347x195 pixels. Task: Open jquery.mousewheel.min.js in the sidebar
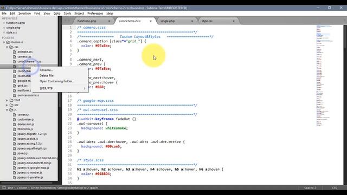(34, 163)
